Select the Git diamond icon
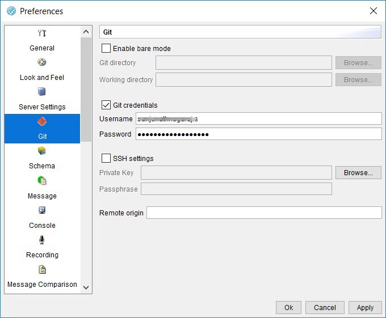 42,122
